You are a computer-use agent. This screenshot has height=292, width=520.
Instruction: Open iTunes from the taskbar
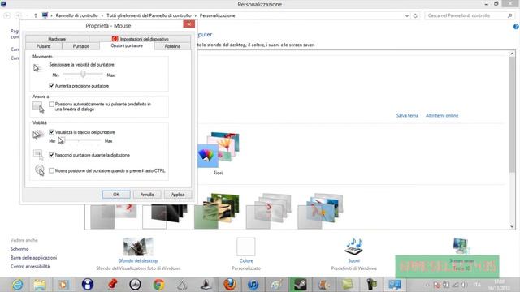pyautogui.click(x=253, y=285)
